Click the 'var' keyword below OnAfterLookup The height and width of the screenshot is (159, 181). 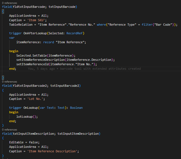click(12, 38)
